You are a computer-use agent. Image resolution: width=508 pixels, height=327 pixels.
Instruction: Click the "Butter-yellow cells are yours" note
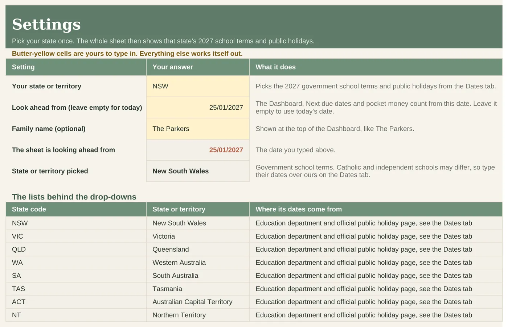tap(127, 54)
